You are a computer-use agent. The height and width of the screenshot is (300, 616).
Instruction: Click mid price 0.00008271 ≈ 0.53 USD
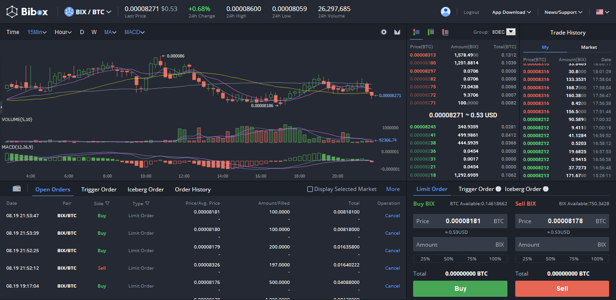[463, 115]
